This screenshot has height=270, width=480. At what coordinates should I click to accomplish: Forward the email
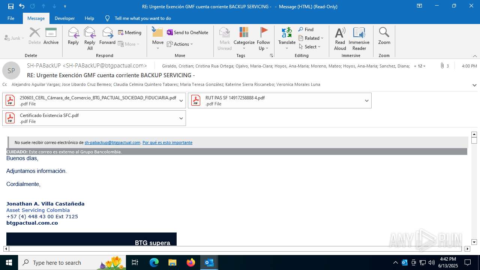click(x=107, y=36)
